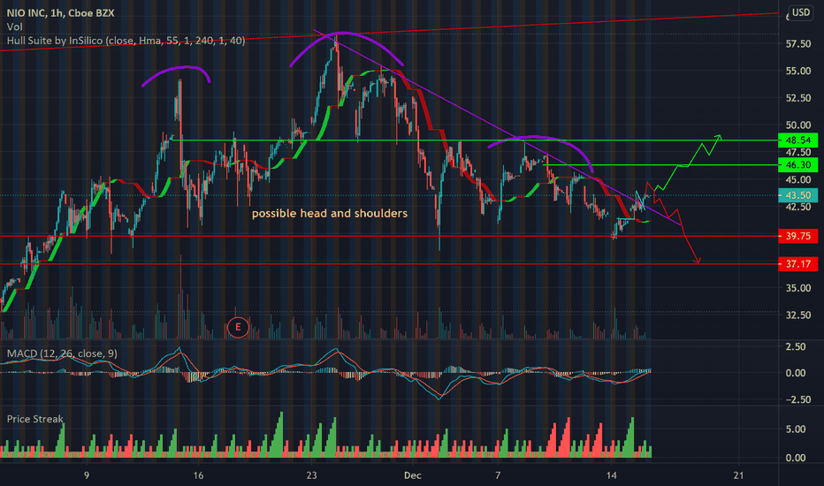Click the current price 43.50 label
Screen dimensions: 824x486
tap(797, 195)
